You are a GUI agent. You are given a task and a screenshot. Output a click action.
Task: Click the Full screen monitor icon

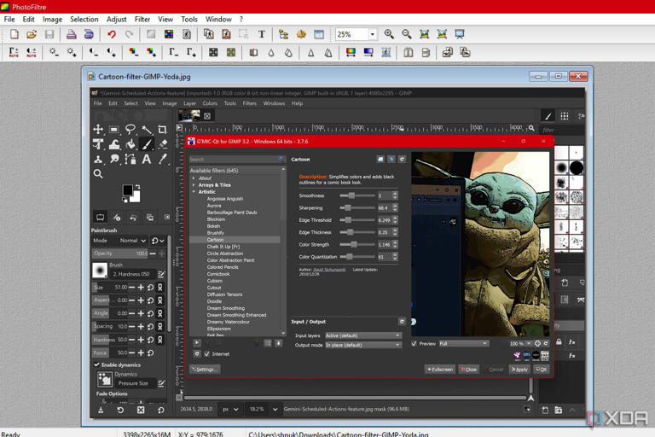click(460, 34)
